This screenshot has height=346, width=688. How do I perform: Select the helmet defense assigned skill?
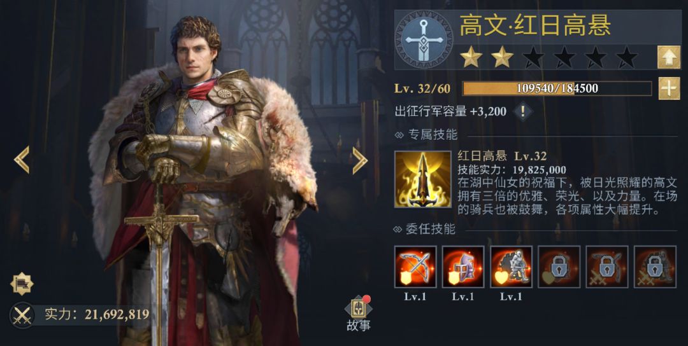[x=463, y=266]
